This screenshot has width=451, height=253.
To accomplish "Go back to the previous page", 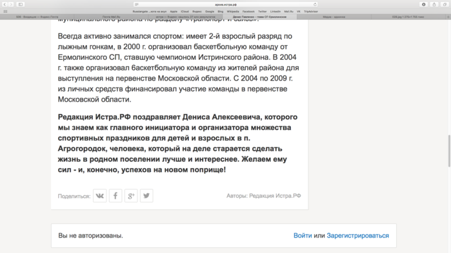I will 5,5.
